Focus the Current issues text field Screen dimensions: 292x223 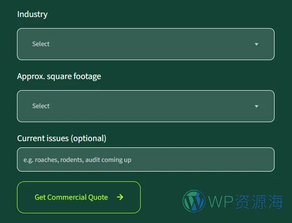(x=146, y=159)
